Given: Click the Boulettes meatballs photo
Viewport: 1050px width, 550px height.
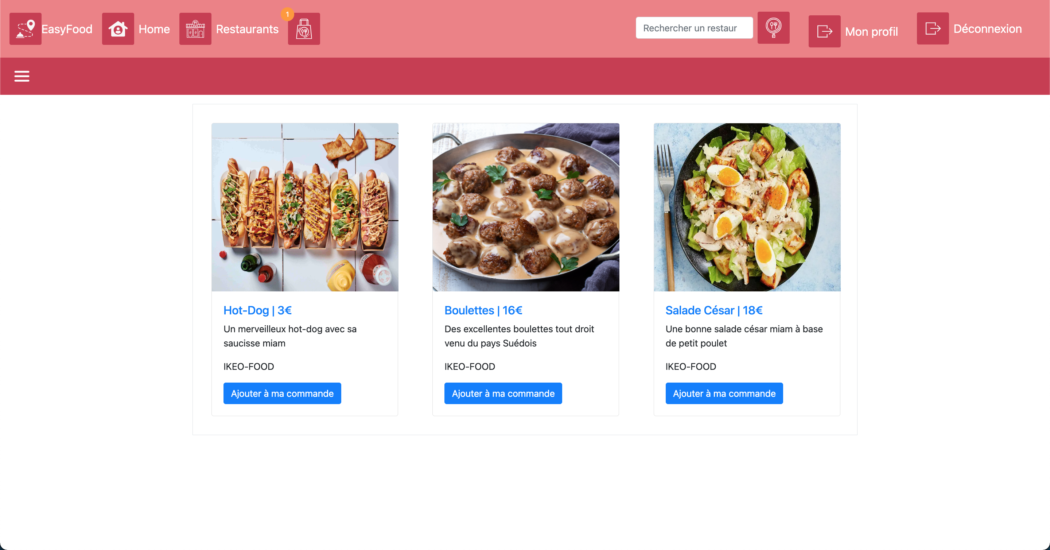Looking at the screenshot, I should coord(526,207).
